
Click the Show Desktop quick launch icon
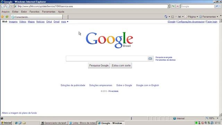click(20, 123)
